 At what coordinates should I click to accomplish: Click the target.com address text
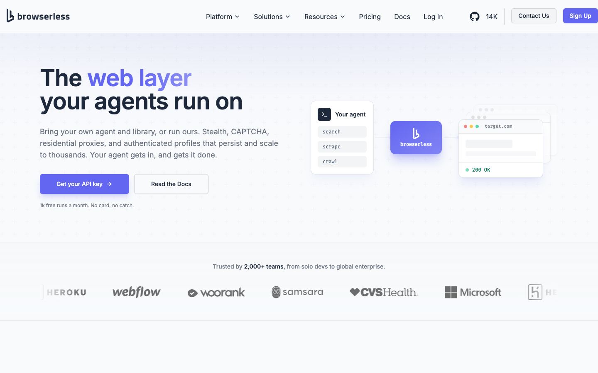tap(498, 126)
